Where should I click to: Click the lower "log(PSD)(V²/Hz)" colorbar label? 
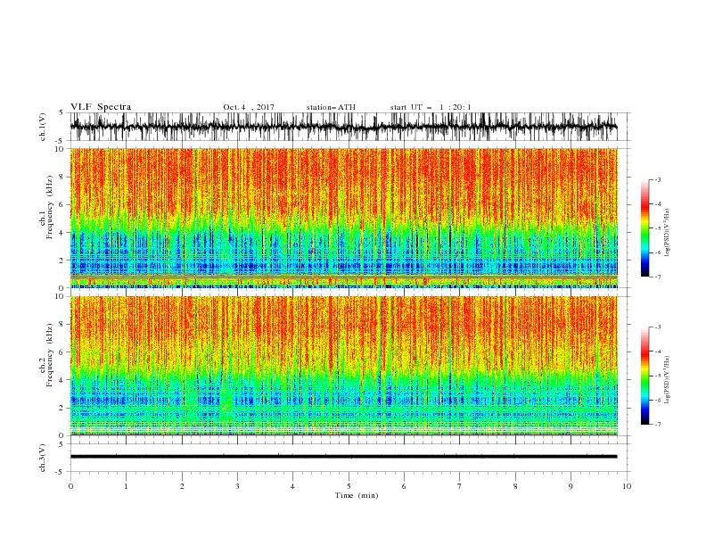(x=667, y=381)
